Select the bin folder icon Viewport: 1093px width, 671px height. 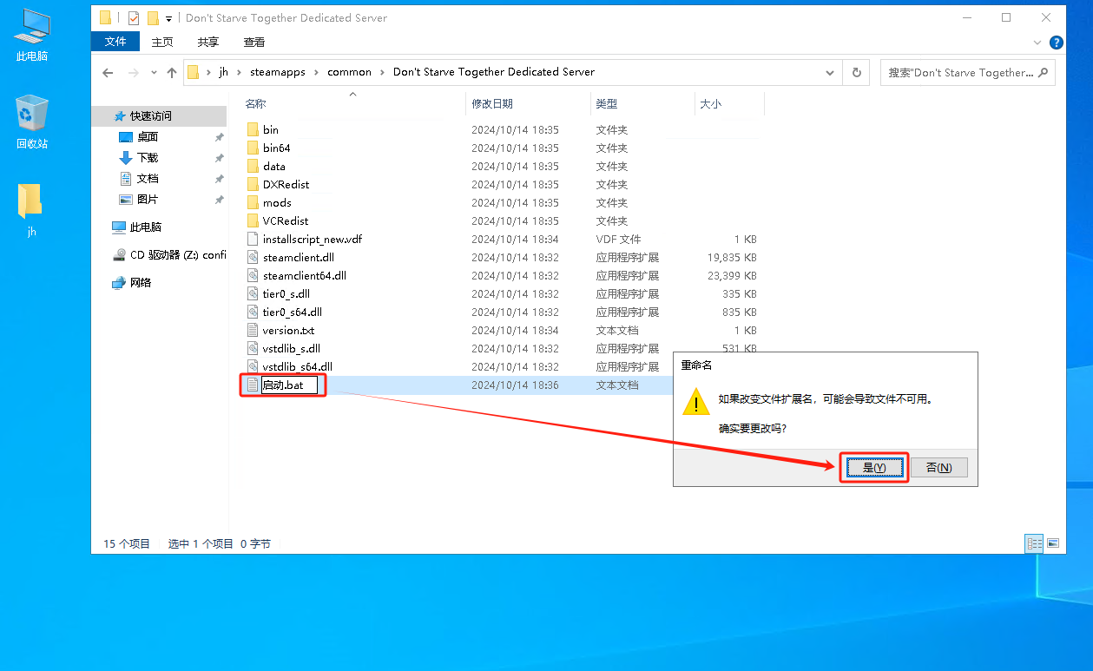click(x=253, y=129)
